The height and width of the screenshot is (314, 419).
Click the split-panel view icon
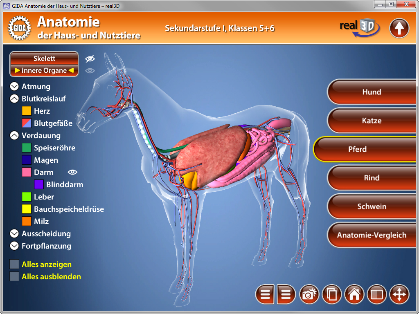click(x=376, y=294)
